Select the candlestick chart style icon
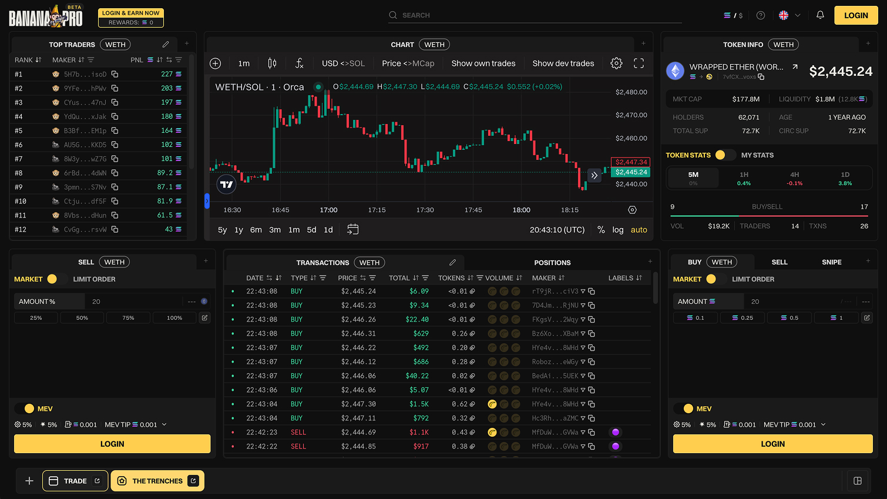This screenshot has height=499, width=887. tap(271, 63)
